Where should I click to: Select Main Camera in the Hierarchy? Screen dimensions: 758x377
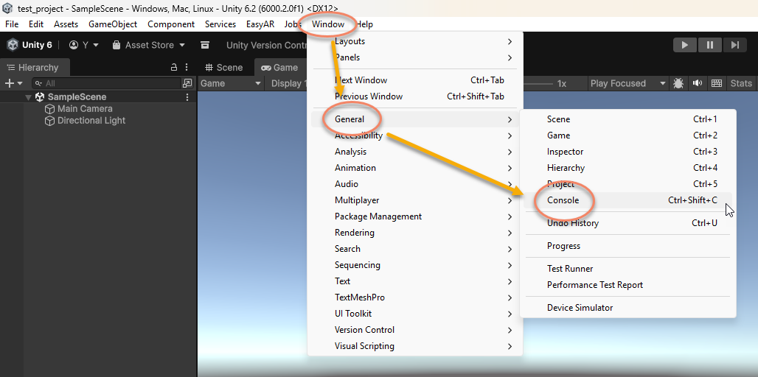(x=85, y=109)
